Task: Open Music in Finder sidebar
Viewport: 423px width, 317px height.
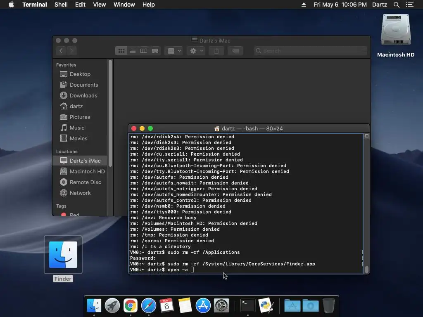Action: click(x=80, y=128)
